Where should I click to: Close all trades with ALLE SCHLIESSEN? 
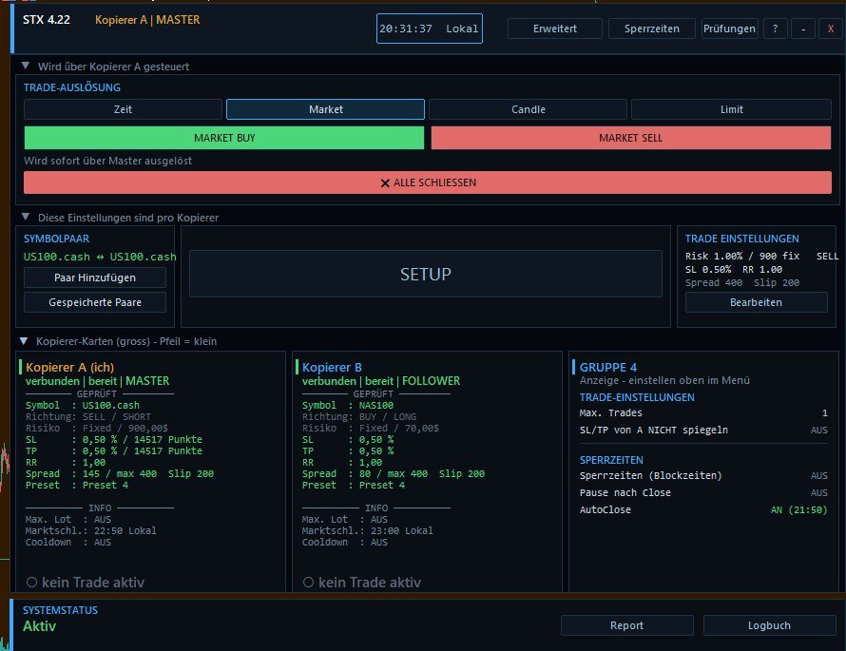(x=428, y=182)
